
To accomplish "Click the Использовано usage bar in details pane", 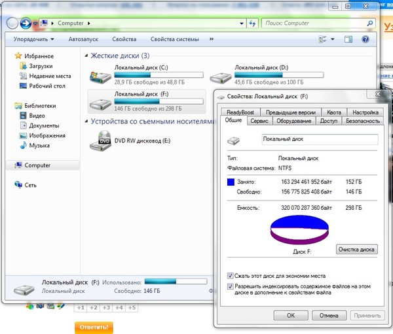I will point(176,282).
